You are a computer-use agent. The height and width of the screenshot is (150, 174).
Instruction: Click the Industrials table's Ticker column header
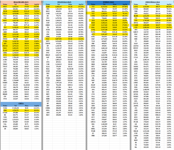[x=136, y=4]
